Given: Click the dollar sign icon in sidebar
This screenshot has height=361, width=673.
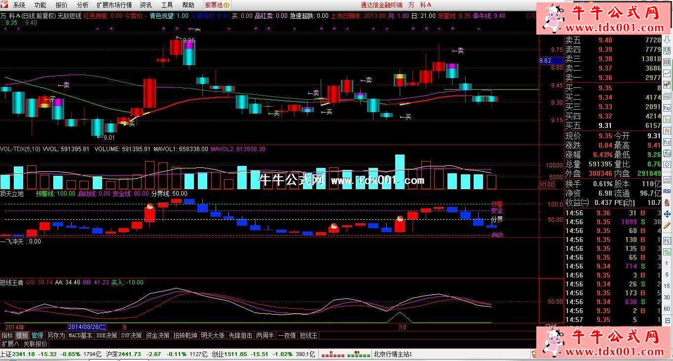Looking at the screenshot, I should click(x=667, y=202).
